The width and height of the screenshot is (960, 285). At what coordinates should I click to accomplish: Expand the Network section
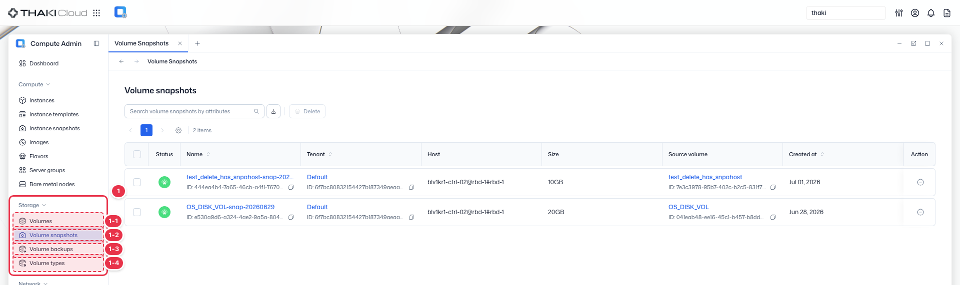(x=33, y=283)
